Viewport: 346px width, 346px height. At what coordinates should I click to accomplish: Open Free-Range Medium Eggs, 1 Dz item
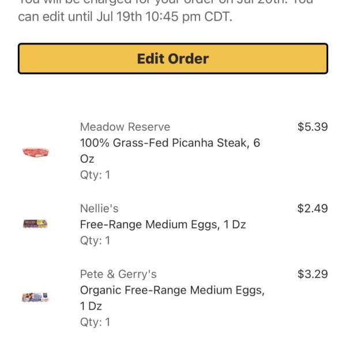click(x=163, y=225)
